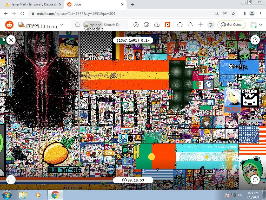The height and width of the screenshot is (200, 266).
Task: Click the OMORI artwork on canvas
Action: pos(239,66)
